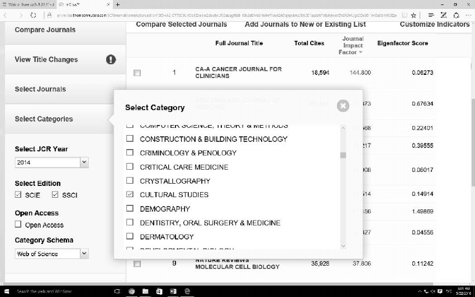Make a web note in Edge

[444, 15]
